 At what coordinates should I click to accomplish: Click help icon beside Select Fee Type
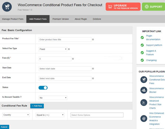point(69,49)
